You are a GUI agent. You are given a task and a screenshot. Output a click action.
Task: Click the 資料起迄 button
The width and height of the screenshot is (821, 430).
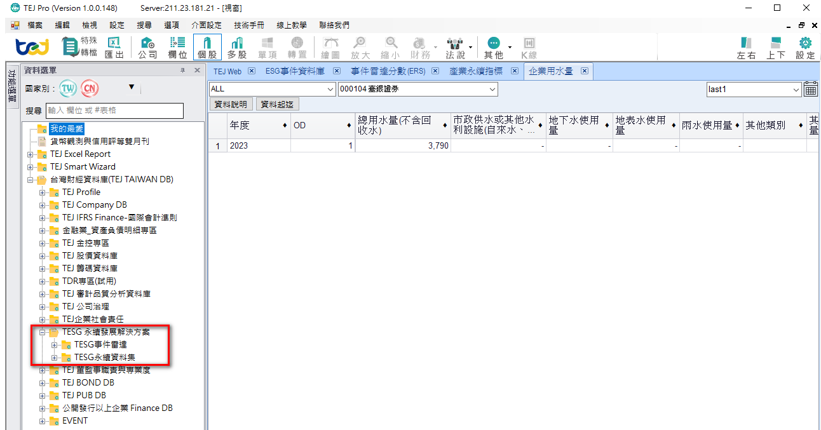point(278,104)
